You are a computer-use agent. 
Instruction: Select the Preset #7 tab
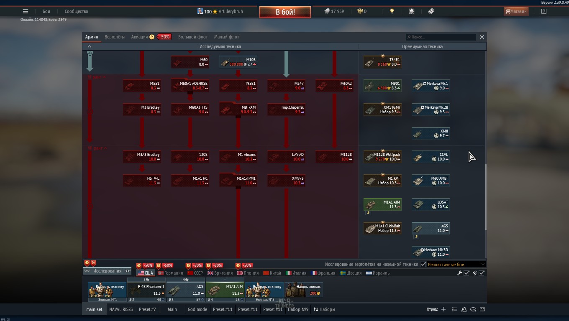point(147,309)
